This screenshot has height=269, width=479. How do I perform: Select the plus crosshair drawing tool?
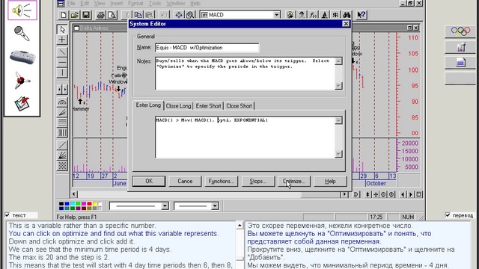point(62,40)
